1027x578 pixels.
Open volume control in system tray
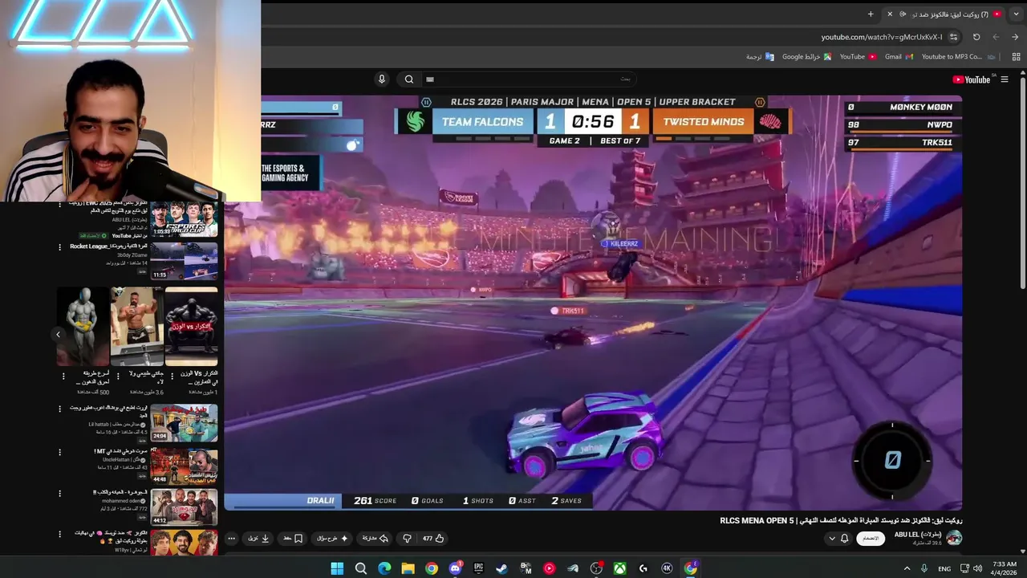pyautogui.click(x=977, y=568)
